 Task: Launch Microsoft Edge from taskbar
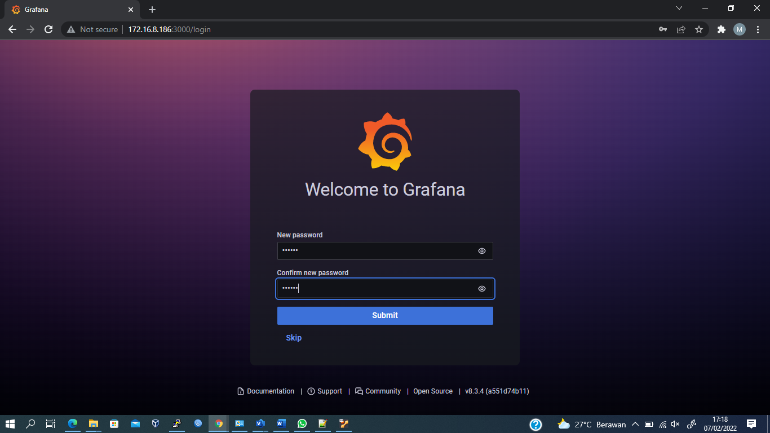point(73,424)
